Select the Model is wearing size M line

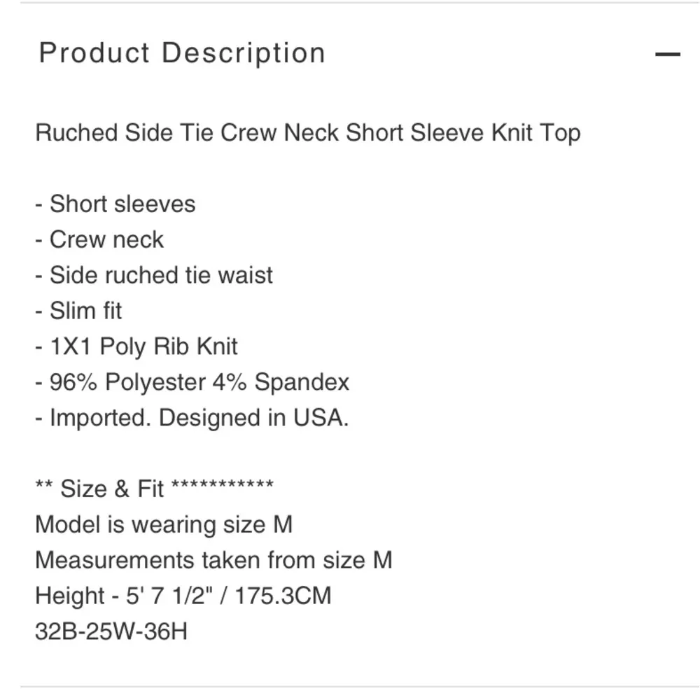coord(164,524)
